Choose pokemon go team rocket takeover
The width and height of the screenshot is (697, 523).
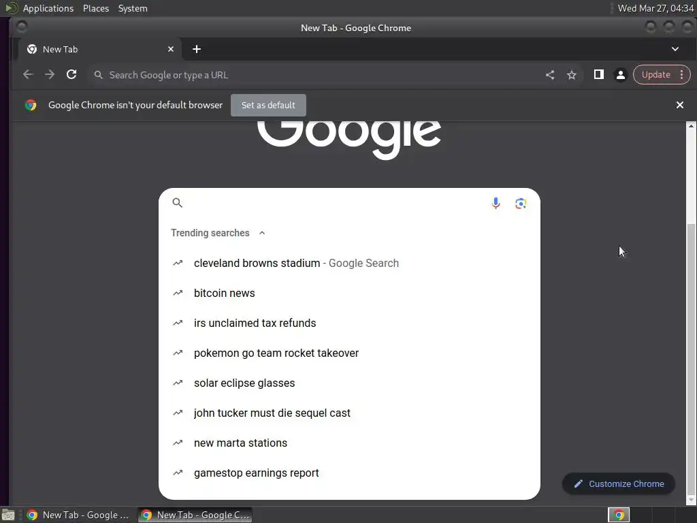(349, 353)
